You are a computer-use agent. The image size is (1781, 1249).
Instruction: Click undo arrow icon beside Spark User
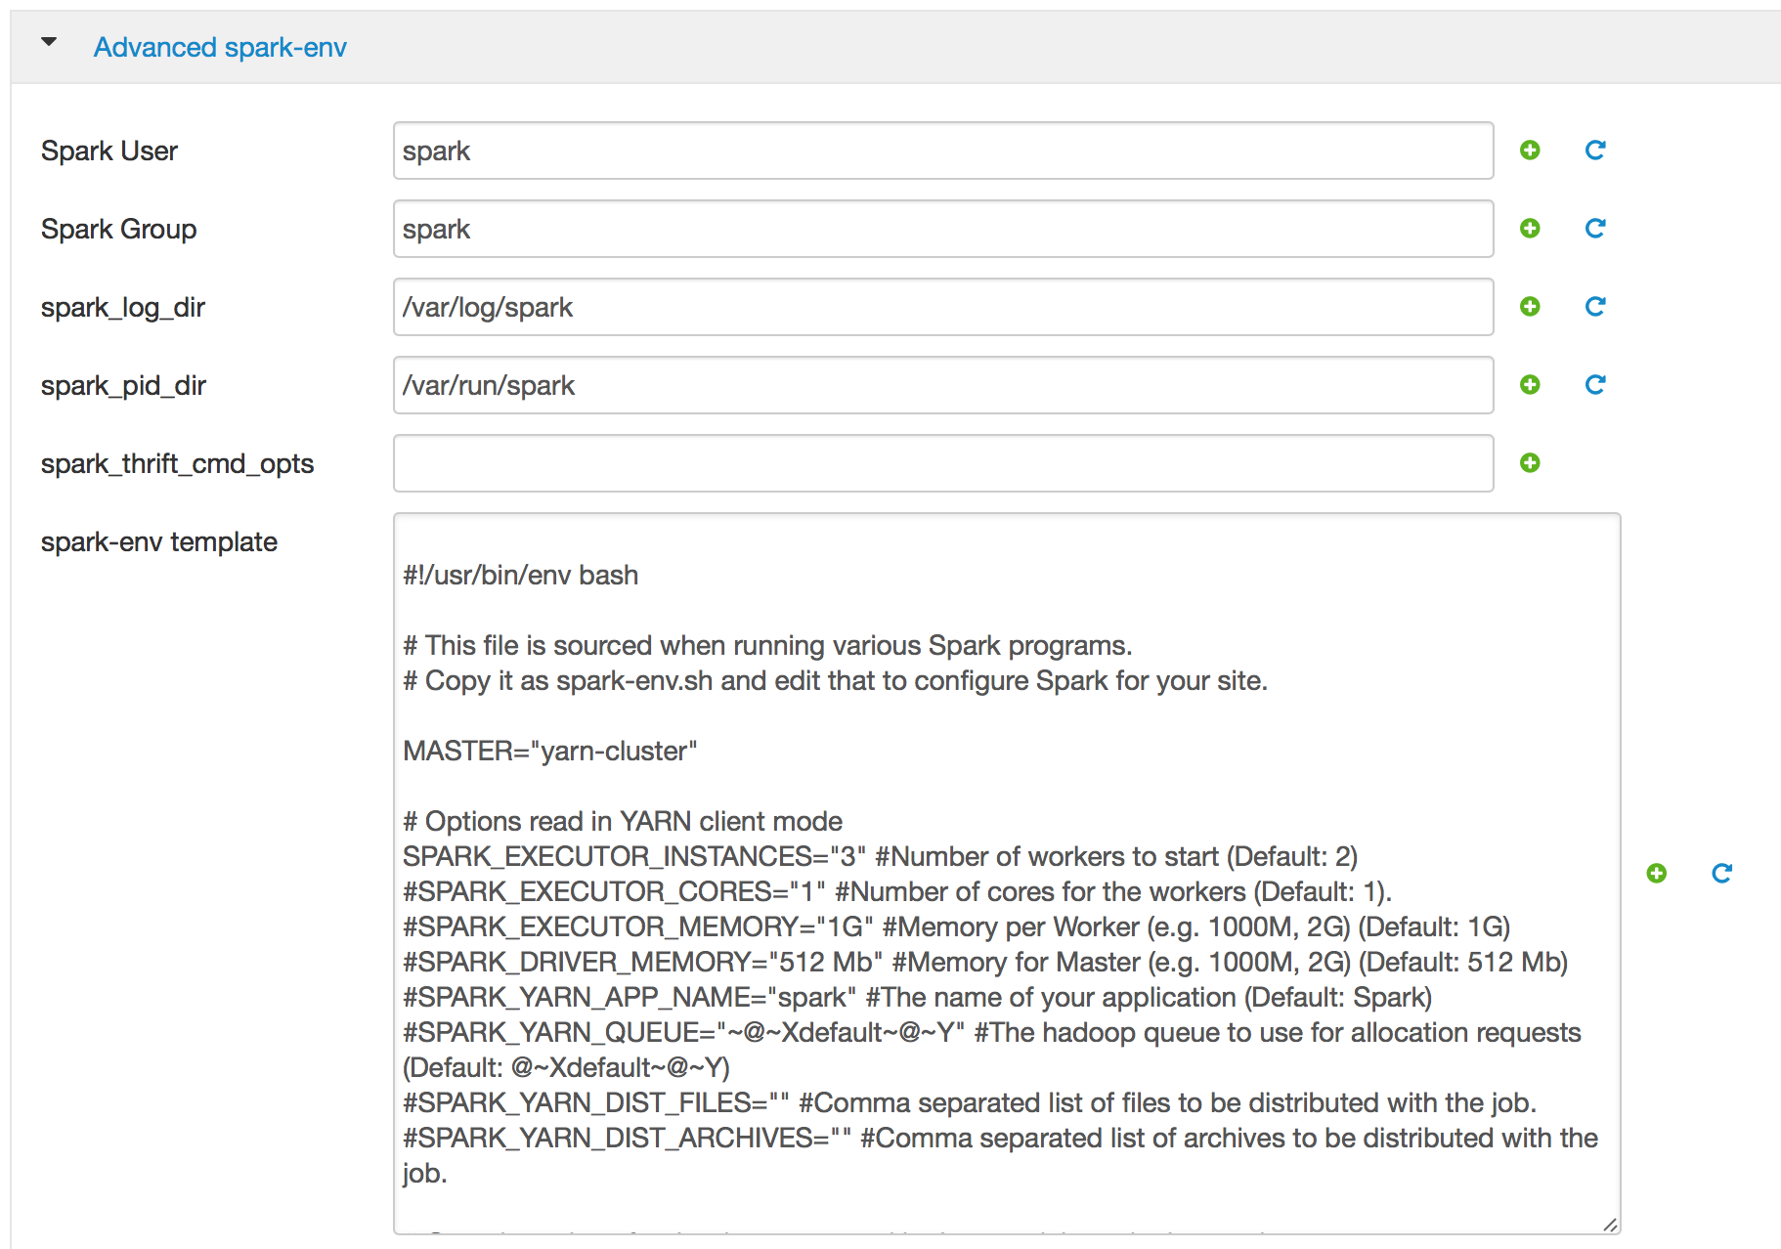pos(1595,151)
